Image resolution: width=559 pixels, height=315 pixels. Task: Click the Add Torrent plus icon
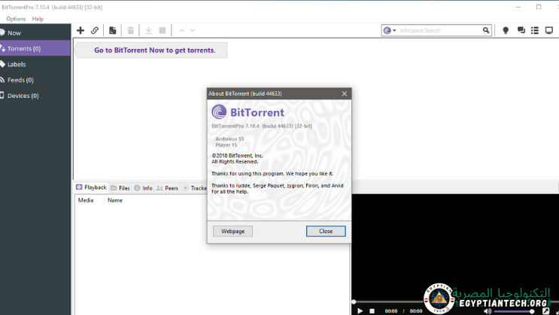click(81, 30)
